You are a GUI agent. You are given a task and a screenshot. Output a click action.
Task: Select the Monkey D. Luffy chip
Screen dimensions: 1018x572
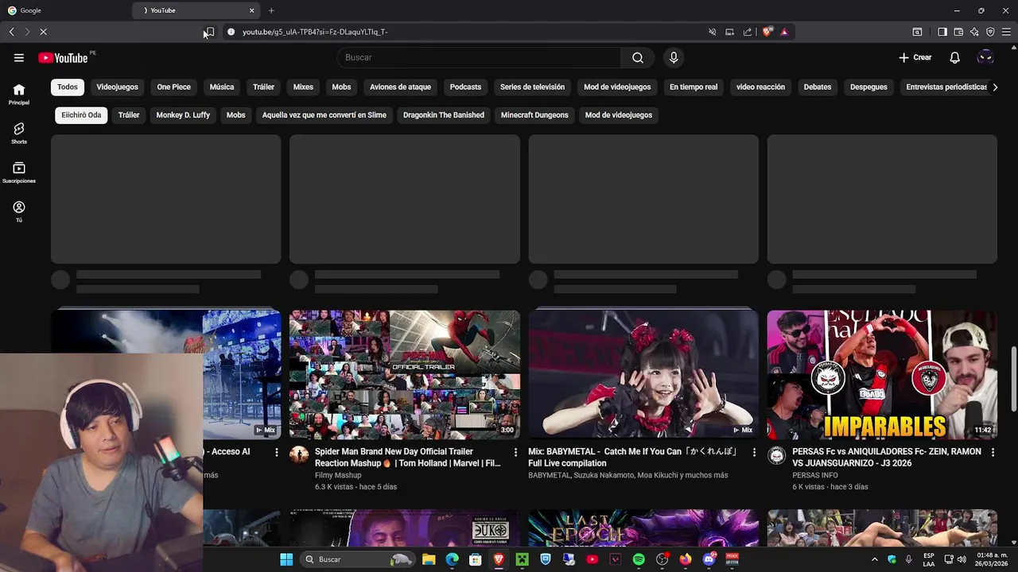coord(183,114)
